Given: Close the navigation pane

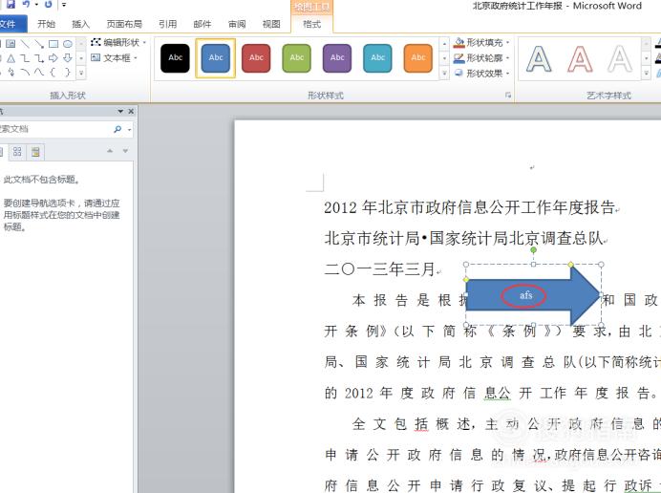Looking at the screenshot, I should point(131,111).
